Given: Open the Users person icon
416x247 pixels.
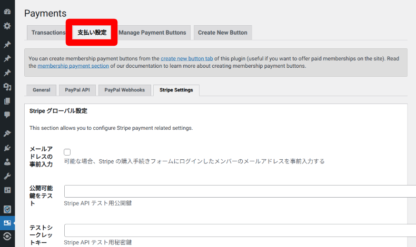Looking at the screenshot, I should coord(7,162).
